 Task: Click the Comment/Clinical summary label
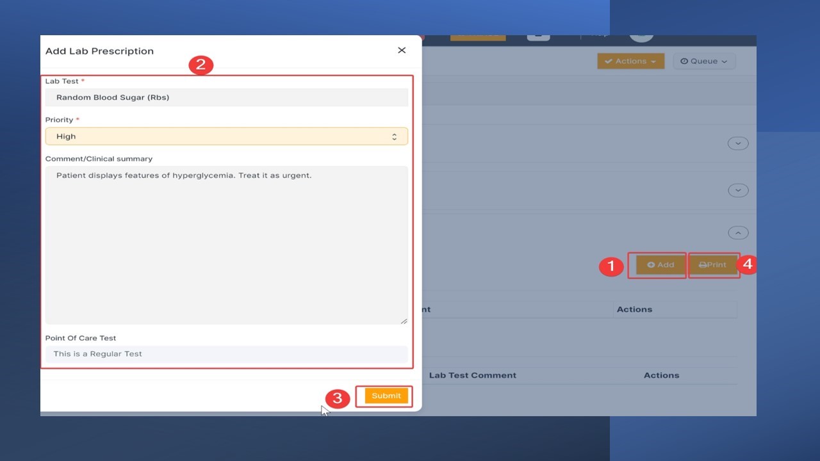[99, 159]
